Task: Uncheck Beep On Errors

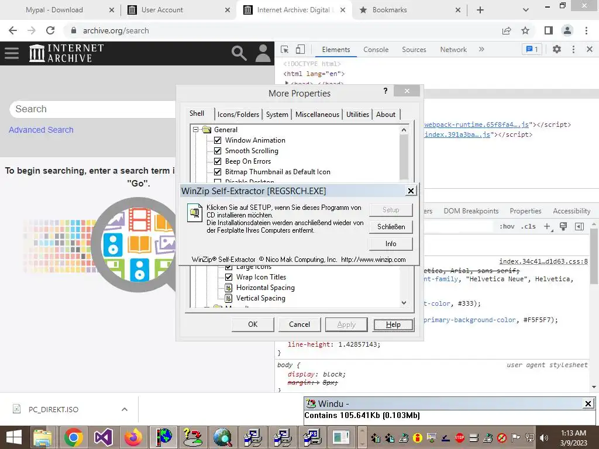Action: pos(218,161)
